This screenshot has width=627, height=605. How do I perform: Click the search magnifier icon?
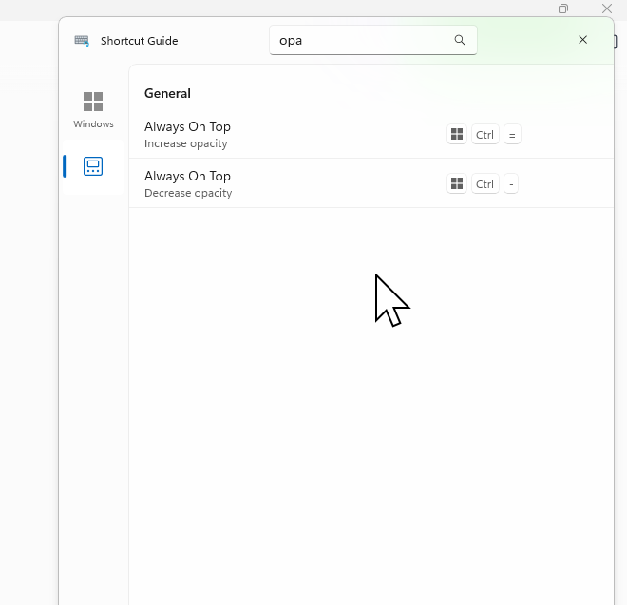[460, 40]
